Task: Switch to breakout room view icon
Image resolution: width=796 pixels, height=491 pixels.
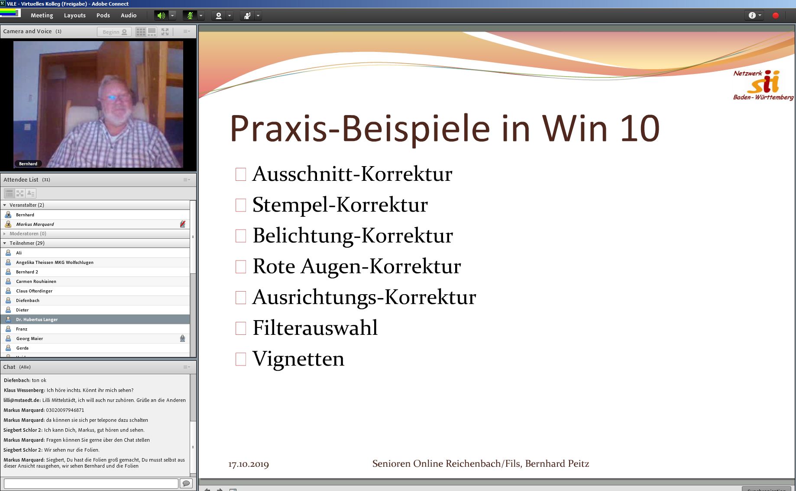Action: [x=20, y=193]
